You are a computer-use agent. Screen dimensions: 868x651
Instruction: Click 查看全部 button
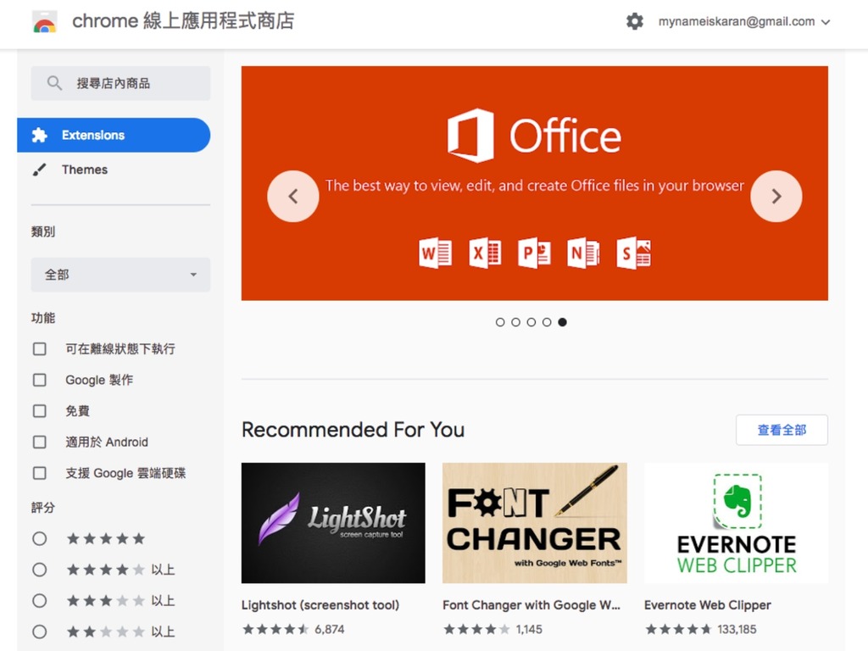pos(782,430)
